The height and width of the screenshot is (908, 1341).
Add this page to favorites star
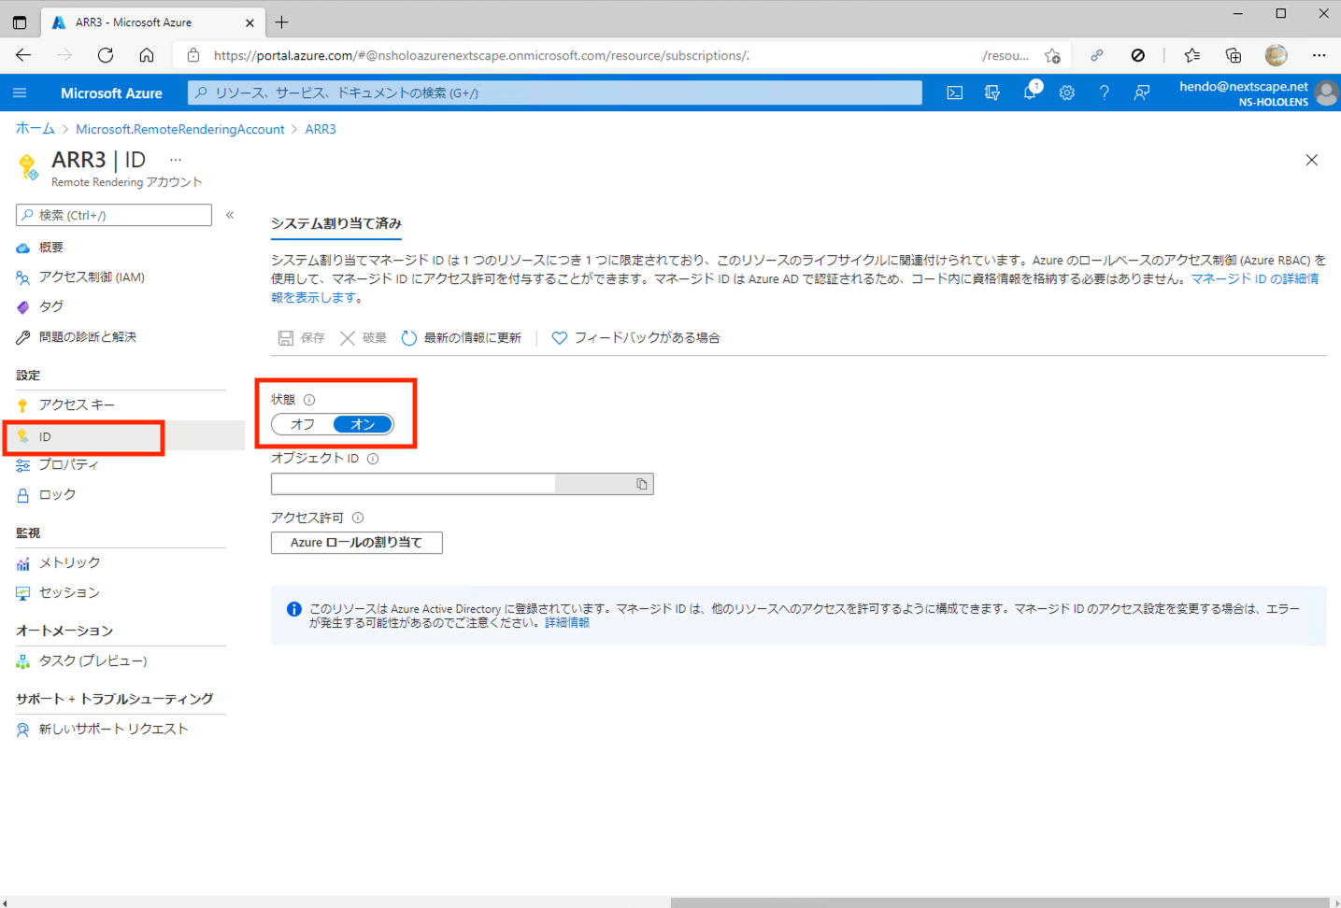[1052, 55]
